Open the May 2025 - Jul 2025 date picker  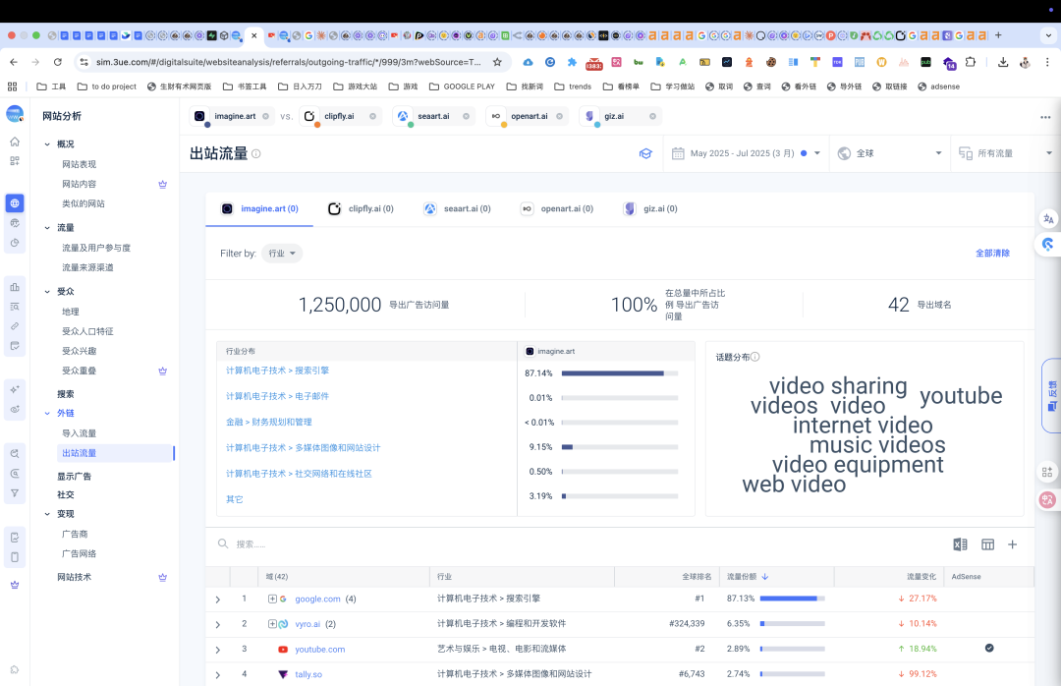[x=746, y=153]
